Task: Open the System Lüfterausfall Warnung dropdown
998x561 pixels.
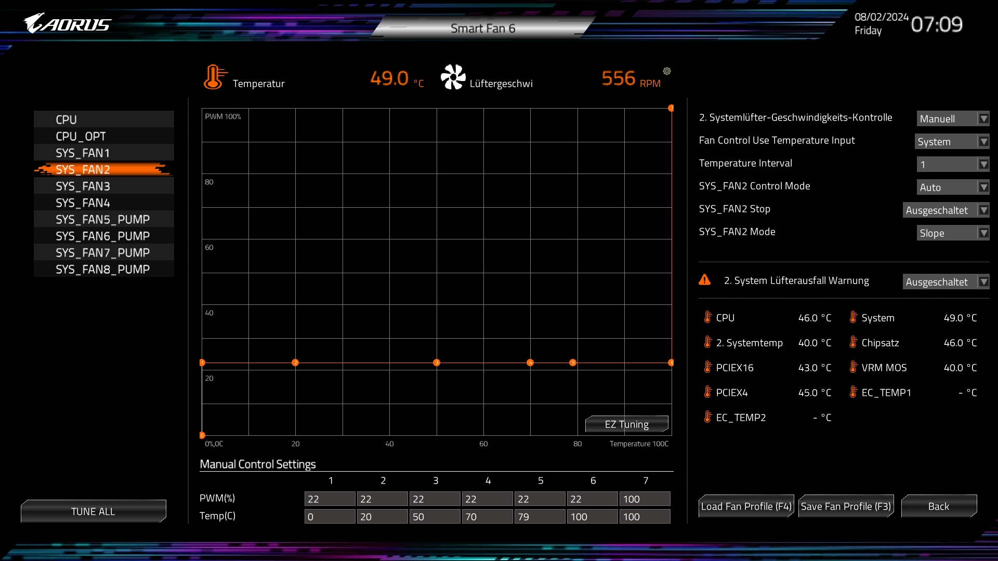Action: tap(946, 282)
